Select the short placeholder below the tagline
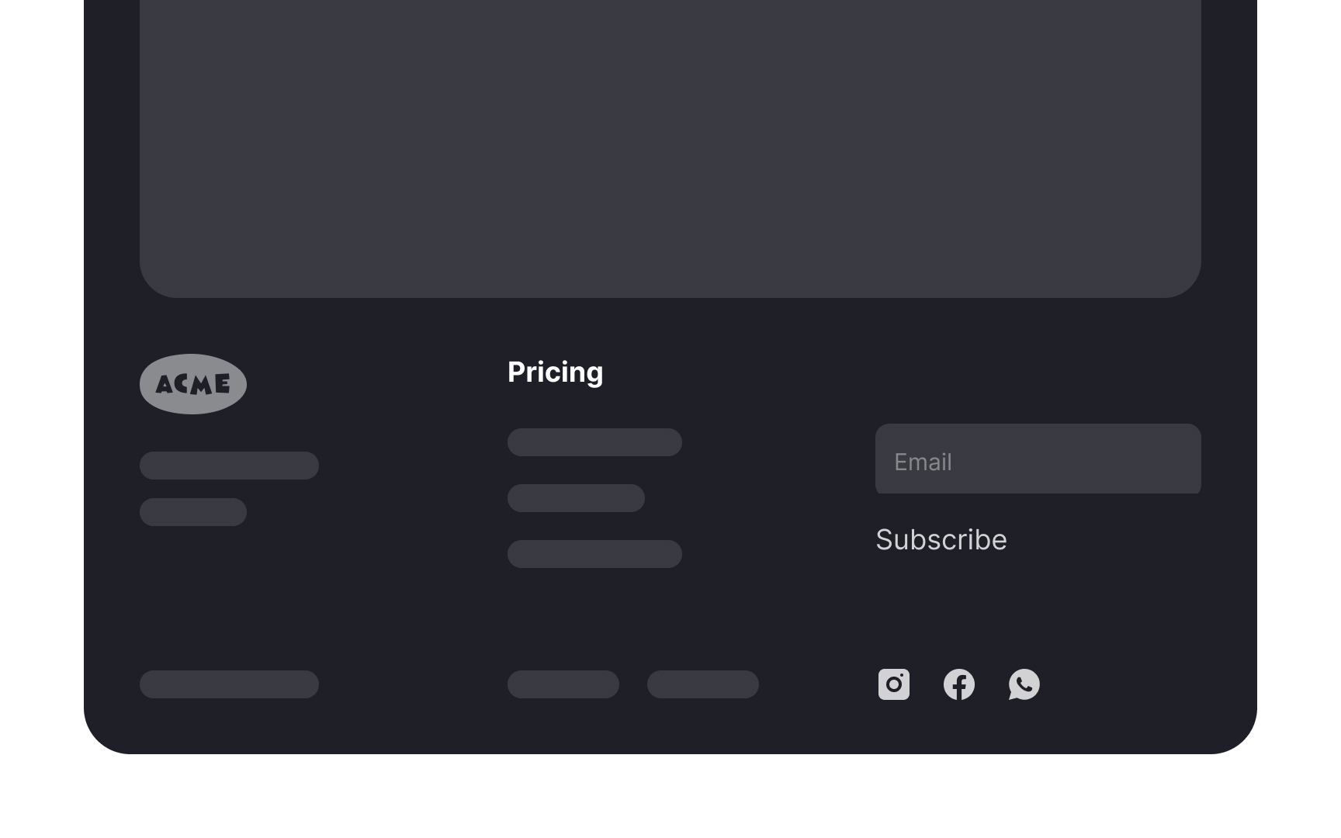1341x838 pixels. tap(192, 511)
